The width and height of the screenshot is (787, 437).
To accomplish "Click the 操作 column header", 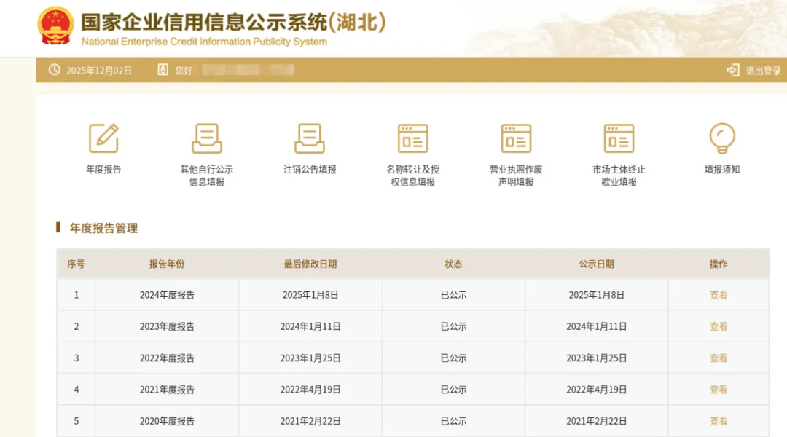I will click(719, 264).
